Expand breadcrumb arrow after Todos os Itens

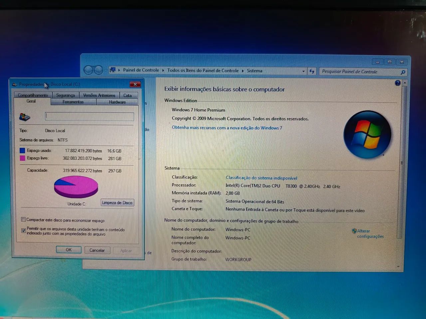(x=243, y=71)
